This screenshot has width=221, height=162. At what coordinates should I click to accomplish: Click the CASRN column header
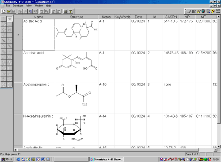point(171,17)
